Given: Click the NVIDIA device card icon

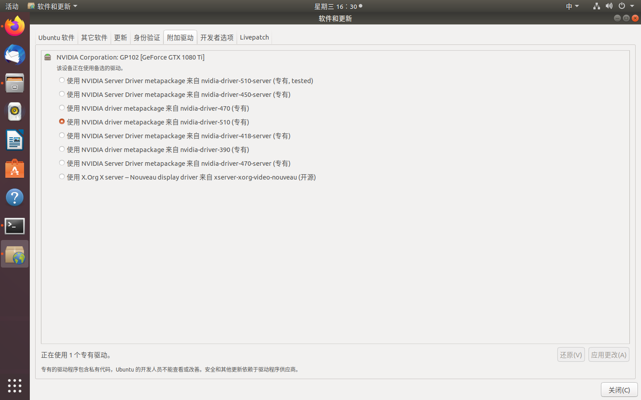Looking at the screenshot, I should click(48, 57).
